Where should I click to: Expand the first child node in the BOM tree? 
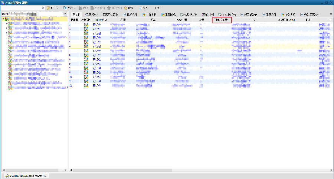6,24
